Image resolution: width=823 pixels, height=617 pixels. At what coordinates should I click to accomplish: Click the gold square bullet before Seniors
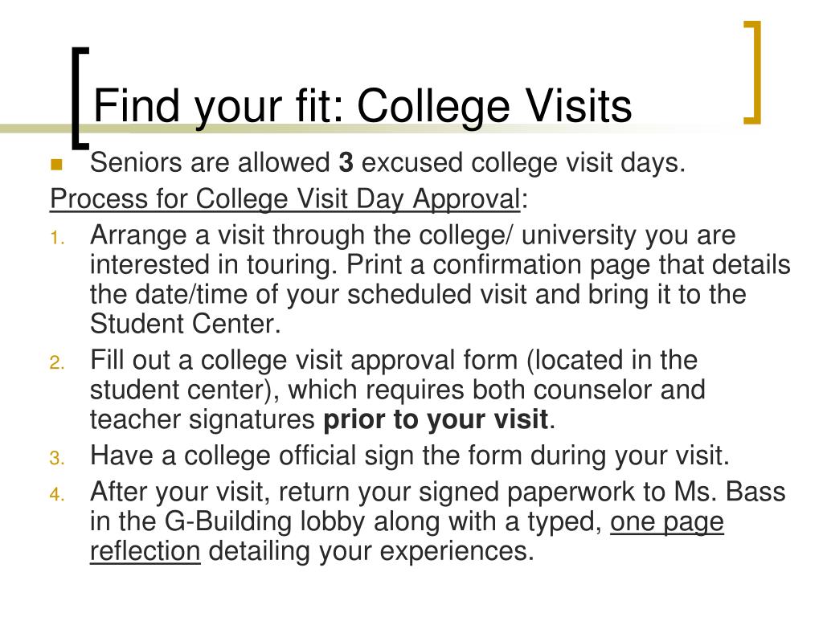tap(56, 165)
